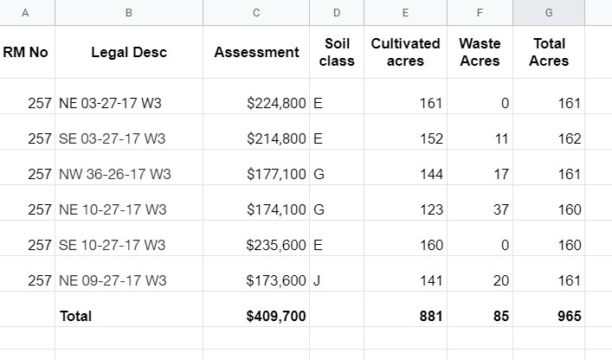Select column F header
This screenshot has width=612, height=360.
pyautogui.click(x=480, y=12)
